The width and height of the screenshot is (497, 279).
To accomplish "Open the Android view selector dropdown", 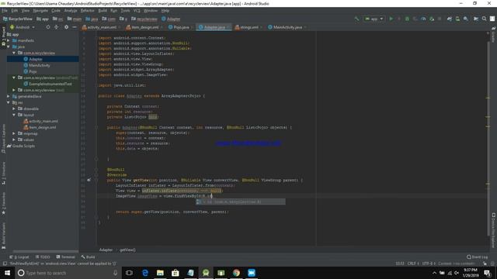I will [x=23, y=27].
